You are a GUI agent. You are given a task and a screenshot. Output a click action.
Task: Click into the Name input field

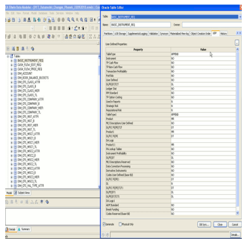140,25
